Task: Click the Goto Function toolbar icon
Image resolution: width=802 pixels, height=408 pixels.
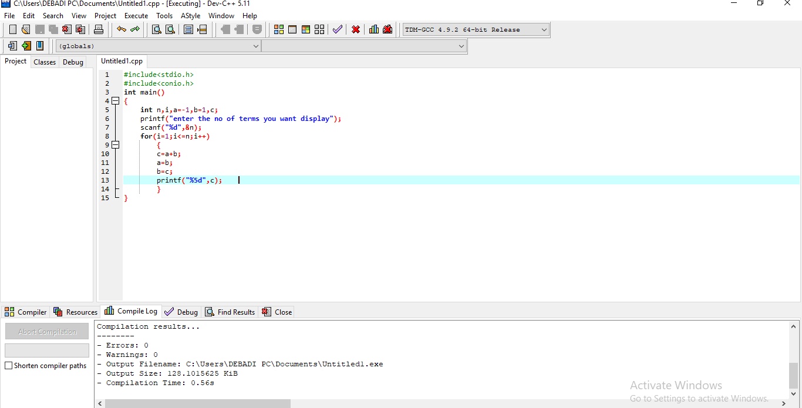Action: pyautogui.click(x=188, y=29)
